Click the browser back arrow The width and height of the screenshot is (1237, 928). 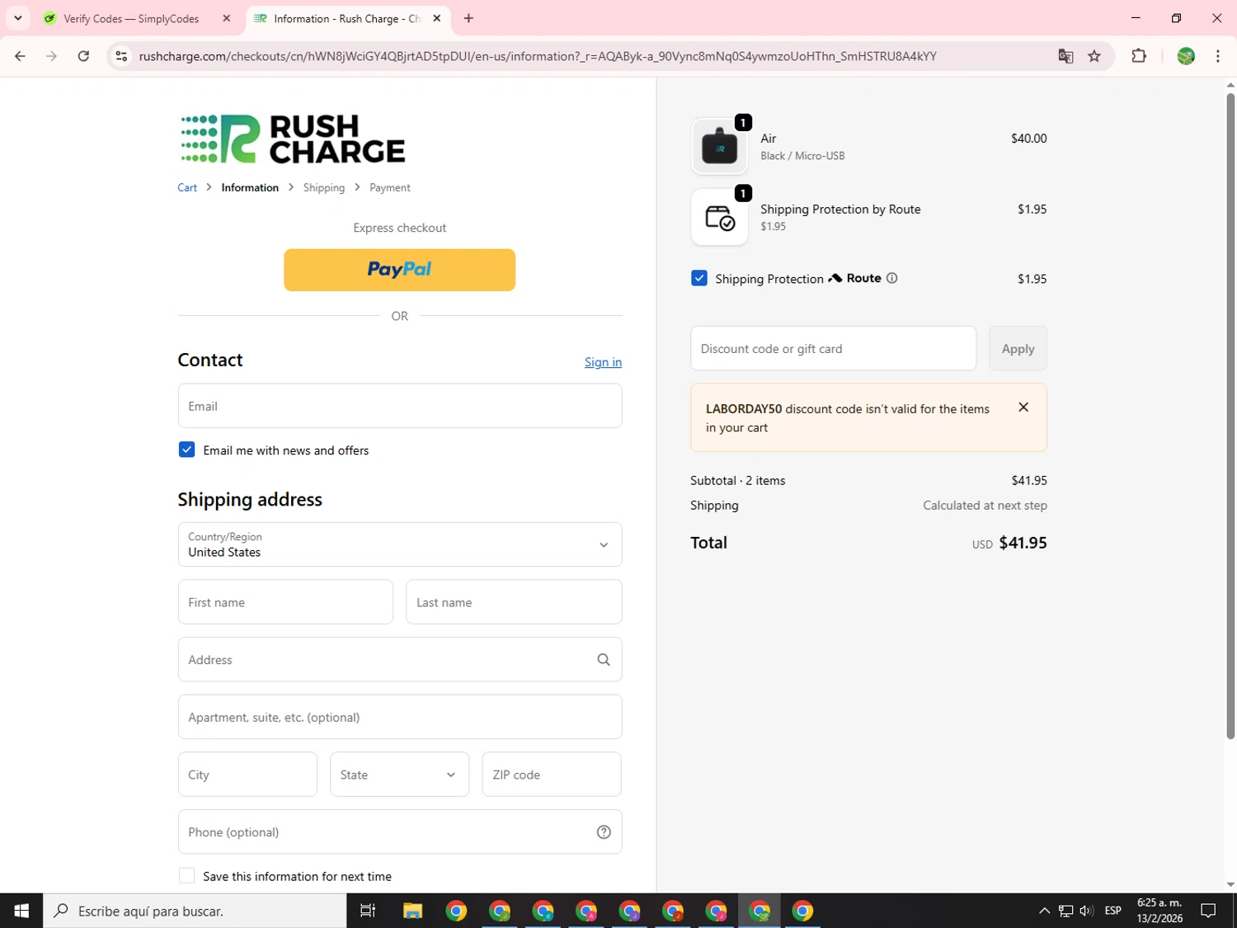20,56
